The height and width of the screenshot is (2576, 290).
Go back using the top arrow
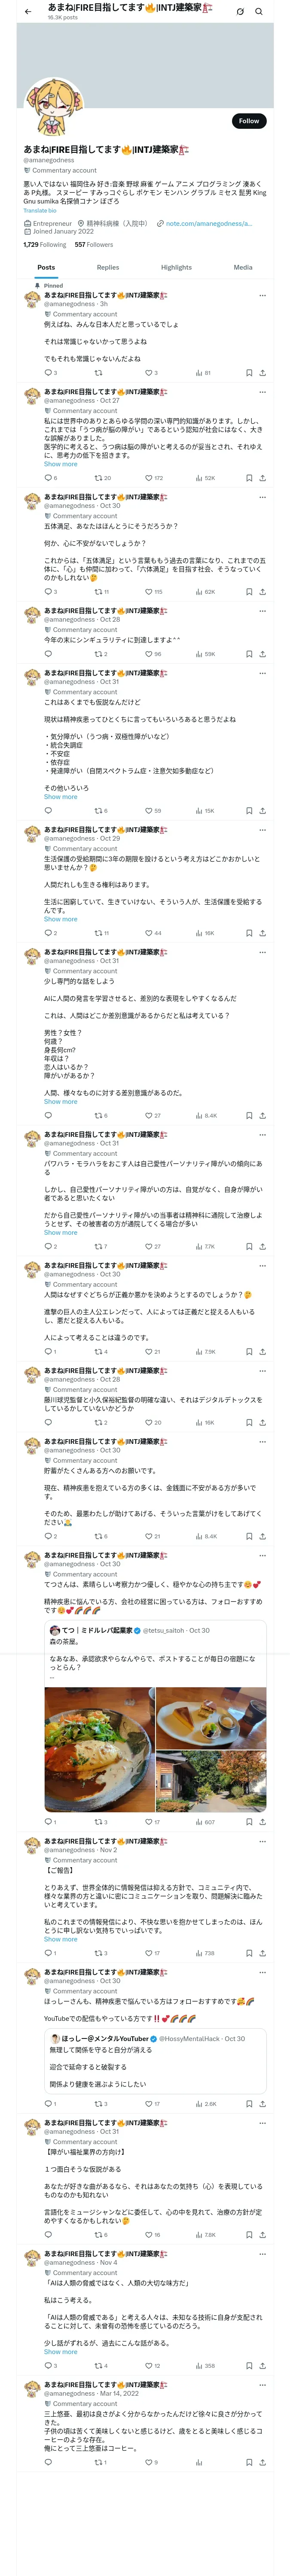[28, 11]
